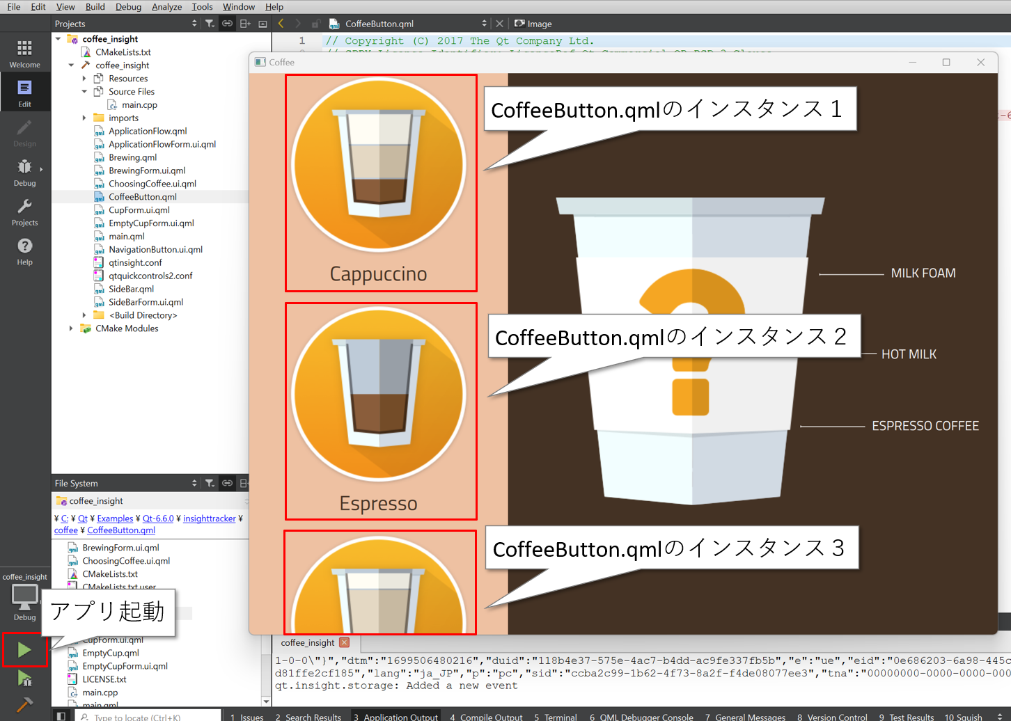Expand the CMake Modules node
This screenshot has width=1011, height=721.
pyautogui.click(x=71, y=328)
